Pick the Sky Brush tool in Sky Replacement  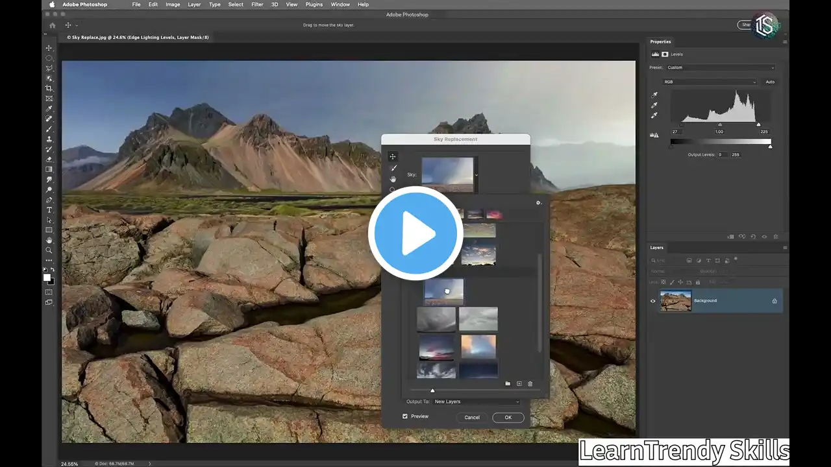393,168
